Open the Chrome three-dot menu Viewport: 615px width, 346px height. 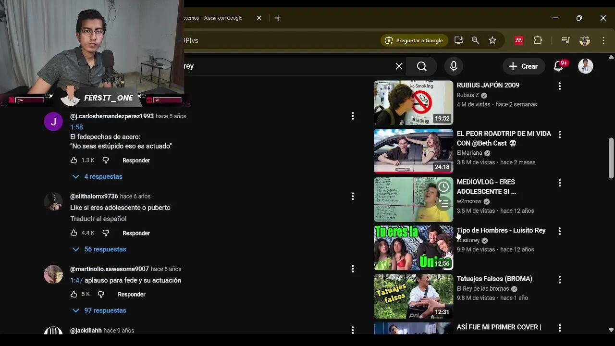603,40
